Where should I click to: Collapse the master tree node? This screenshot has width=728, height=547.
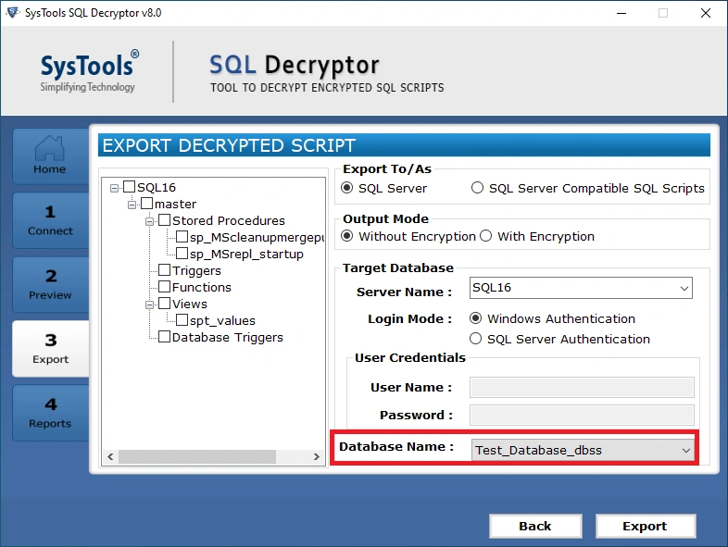click(132, 205)
